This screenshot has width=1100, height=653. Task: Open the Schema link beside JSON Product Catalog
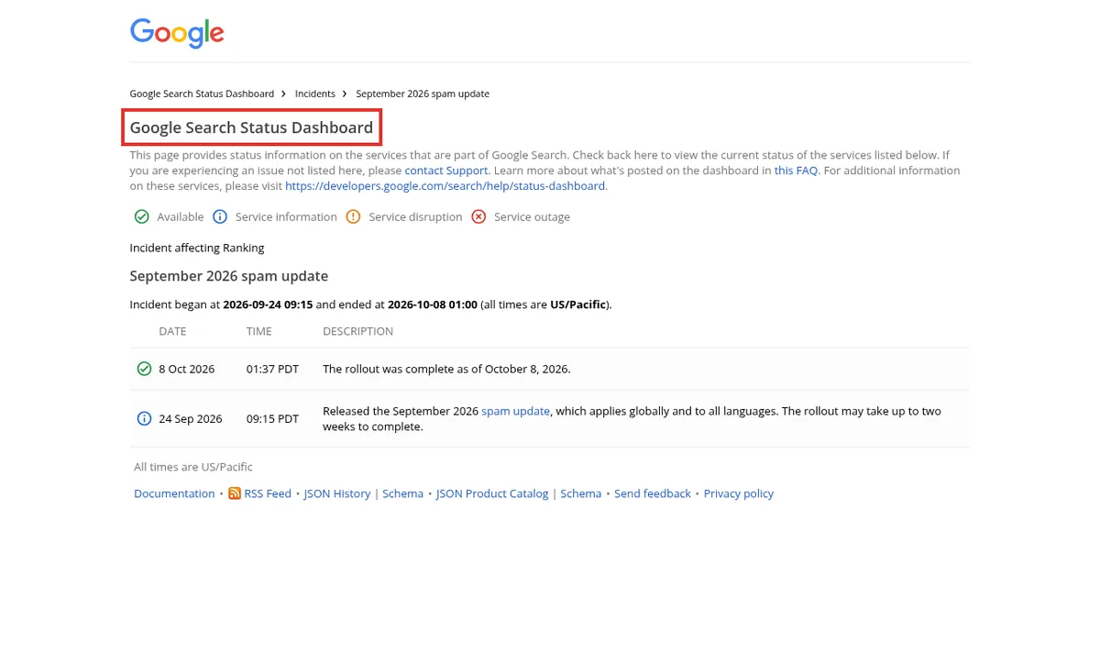tap(581, 493)
